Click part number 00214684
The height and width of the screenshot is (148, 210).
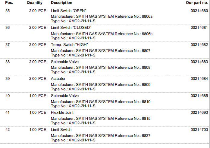click(x=199, y=79)
